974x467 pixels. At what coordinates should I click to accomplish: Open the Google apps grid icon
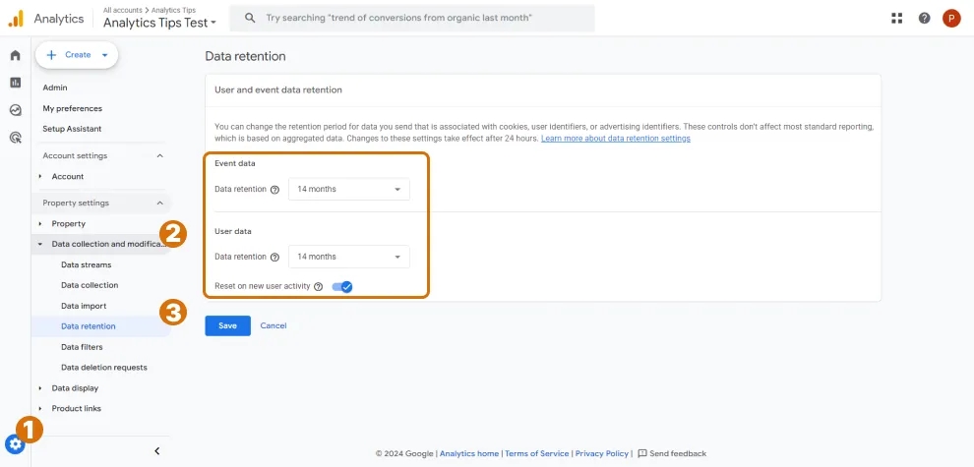pos(896,18)
